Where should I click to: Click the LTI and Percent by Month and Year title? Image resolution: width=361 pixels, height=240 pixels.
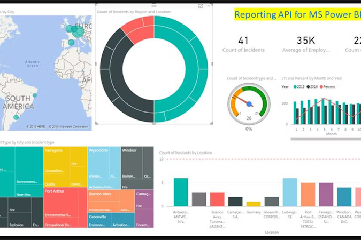[312, 78]
